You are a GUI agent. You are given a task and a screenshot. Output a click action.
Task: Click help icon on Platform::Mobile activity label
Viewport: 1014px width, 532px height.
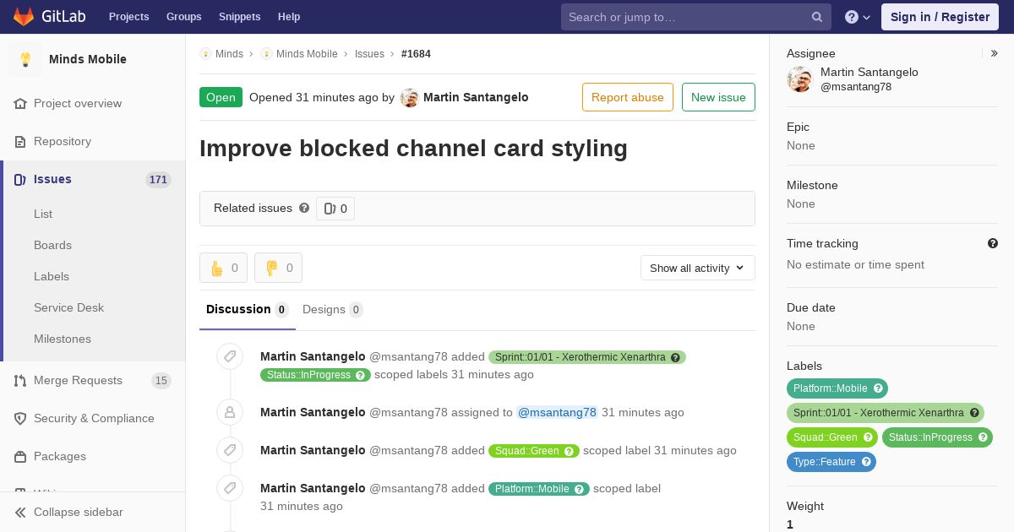pos(580,489)
